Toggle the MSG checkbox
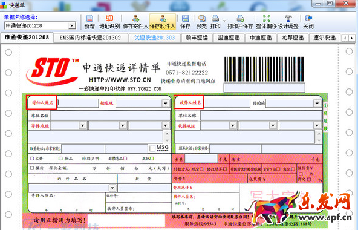This screenshot has height=230, width=358. [x=152, y=149]
